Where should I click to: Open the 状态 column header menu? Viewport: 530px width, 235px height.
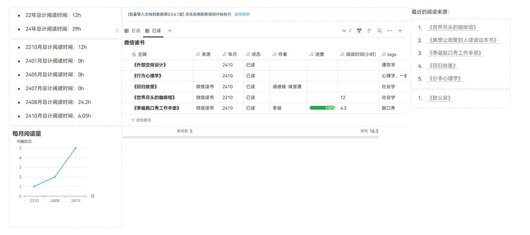click(x=256, y=54)
